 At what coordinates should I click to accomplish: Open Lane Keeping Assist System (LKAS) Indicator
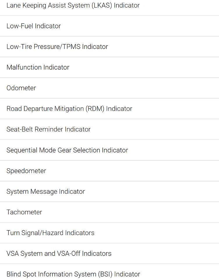click(x=110, y=5)
